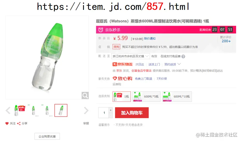Click the free shipping help question icon
The height and width of the screenshot is (142, 242).
point(183,56)
